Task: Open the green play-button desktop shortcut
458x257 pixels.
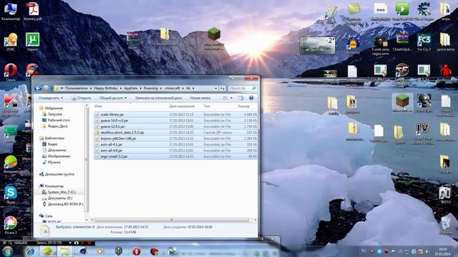Action: point(402,11)
